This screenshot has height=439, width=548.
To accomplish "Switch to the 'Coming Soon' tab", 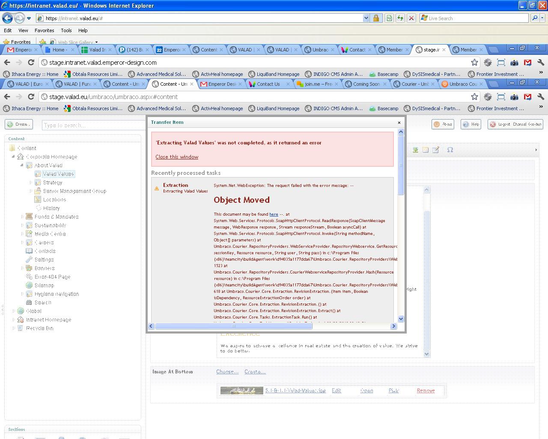I will [x=366, y=84].
